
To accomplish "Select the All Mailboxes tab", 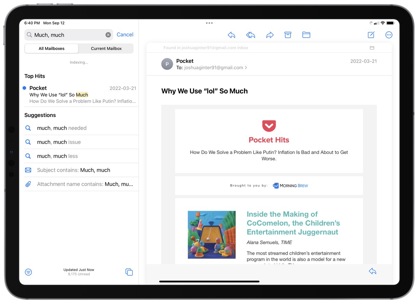I will coord(51,49).
